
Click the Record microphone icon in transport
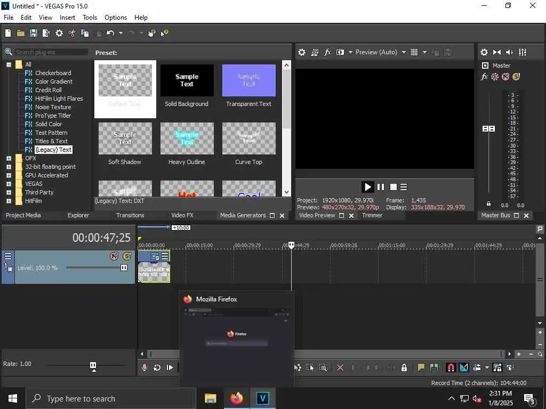click(x=144, y=367)
